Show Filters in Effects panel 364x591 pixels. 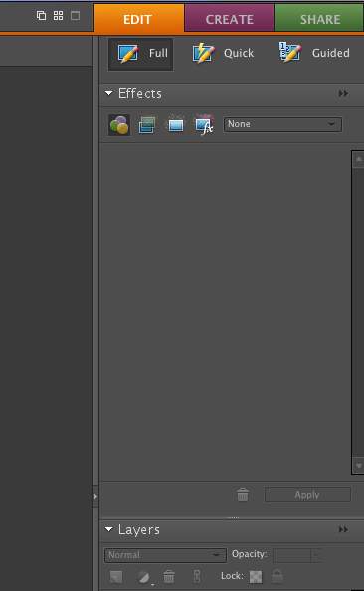coord(119,125)
